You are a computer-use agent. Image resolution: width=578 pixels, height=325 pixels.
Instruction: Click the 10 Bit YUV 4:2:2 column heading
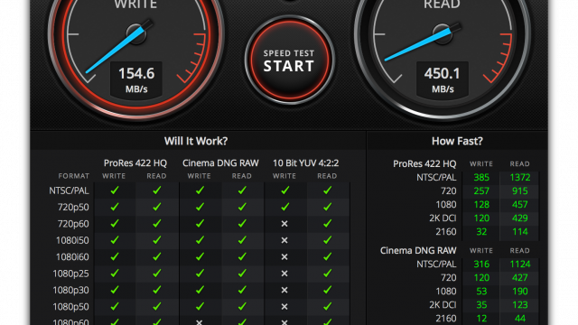[305, 162]
